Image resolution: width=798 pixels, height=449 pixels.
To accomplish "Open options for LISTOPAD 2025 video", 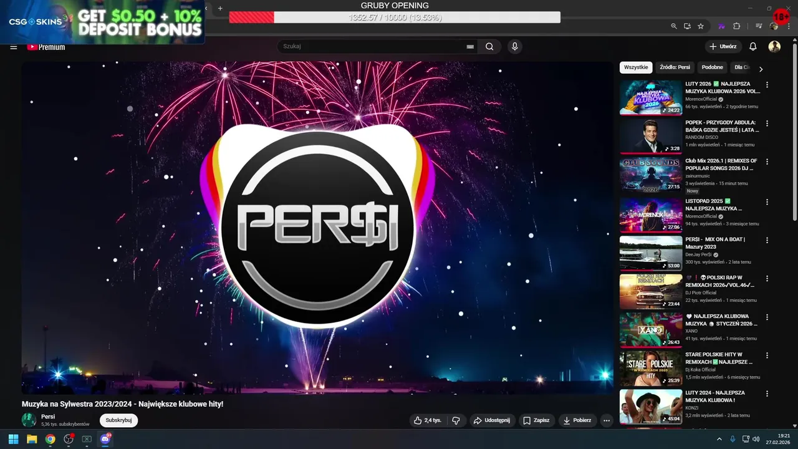I will click(767, 202).
